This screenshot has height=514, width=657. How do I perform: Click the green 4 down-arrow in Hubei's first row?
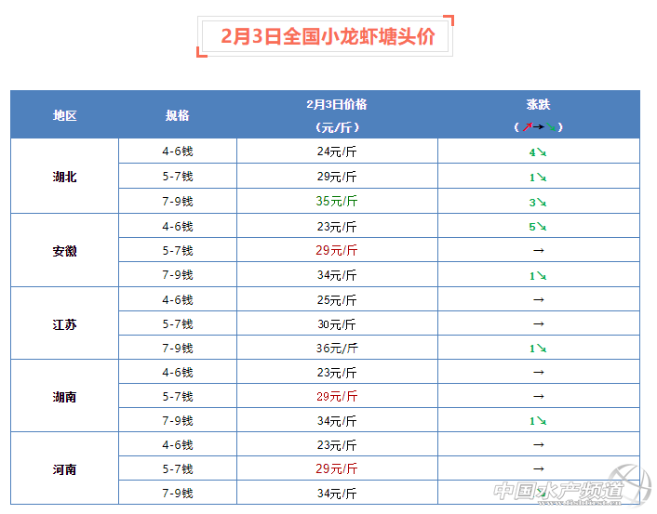(x=538, y=152)
